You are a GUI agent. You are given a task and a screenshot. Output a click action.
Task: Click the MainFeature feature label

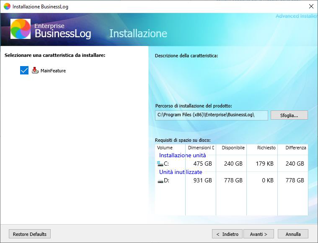tap(53, 71)
